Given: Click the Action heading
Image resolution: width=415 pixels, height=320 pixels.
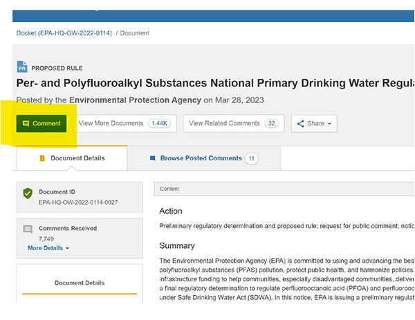Looking at the screenshot, I should click(171, 211).
